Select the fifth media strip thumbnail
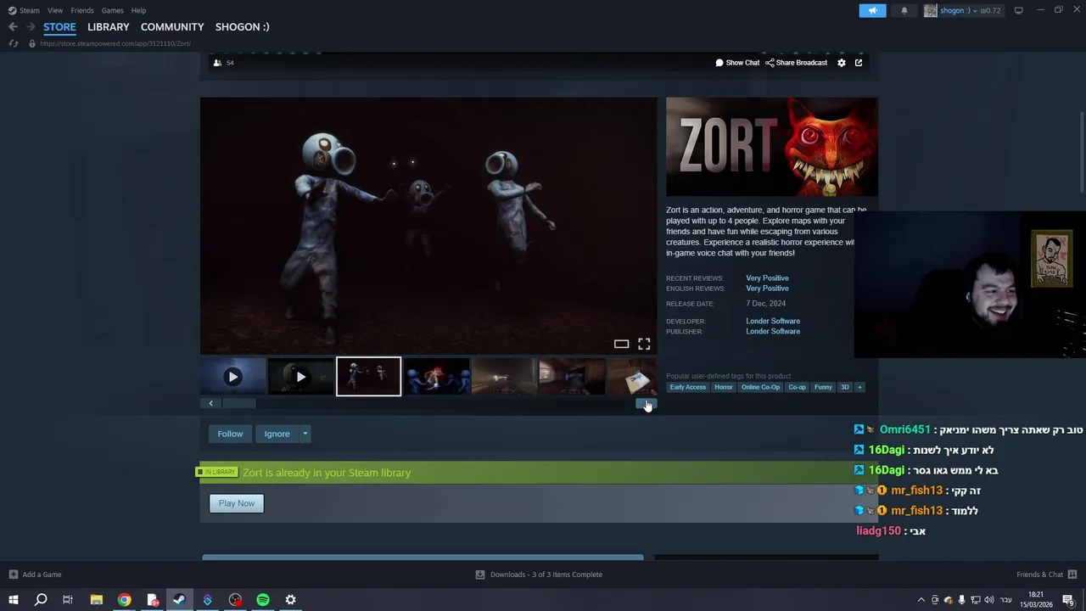Screen dimensions: 1086x611 point(504,377)
